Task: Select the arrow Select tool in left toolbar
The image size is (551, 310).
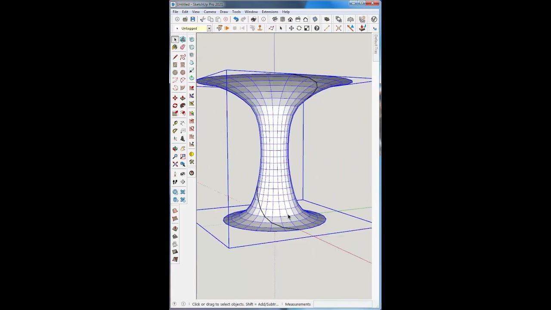Action: [175, 40]
